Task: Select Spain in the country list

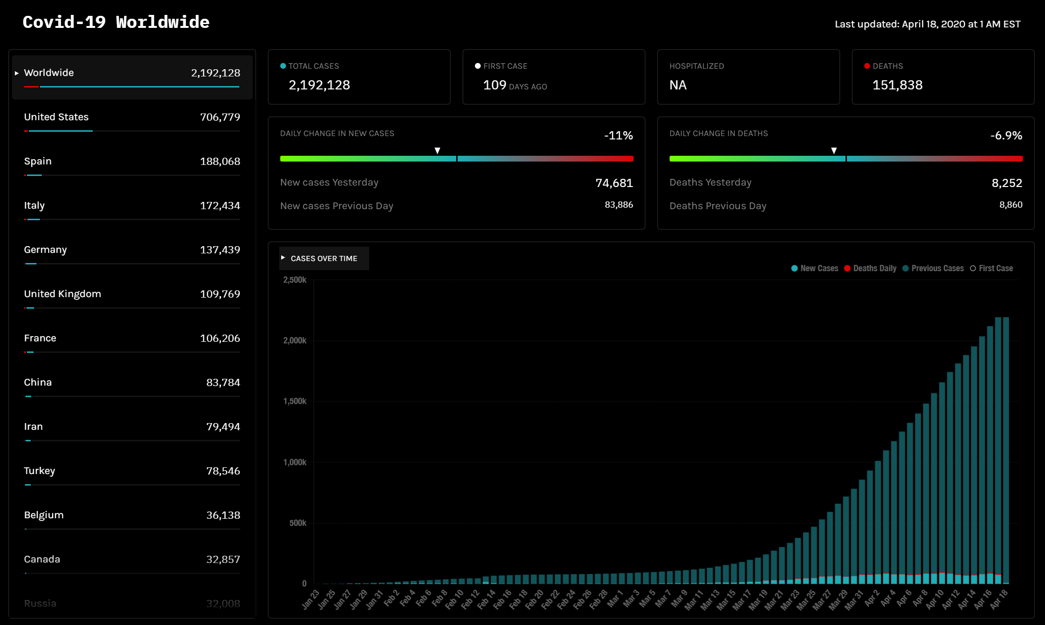Action: click(132, 166)
